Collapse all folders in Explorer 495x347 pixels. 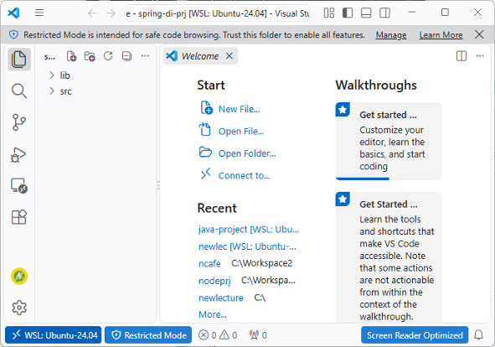tap(126, 56)
